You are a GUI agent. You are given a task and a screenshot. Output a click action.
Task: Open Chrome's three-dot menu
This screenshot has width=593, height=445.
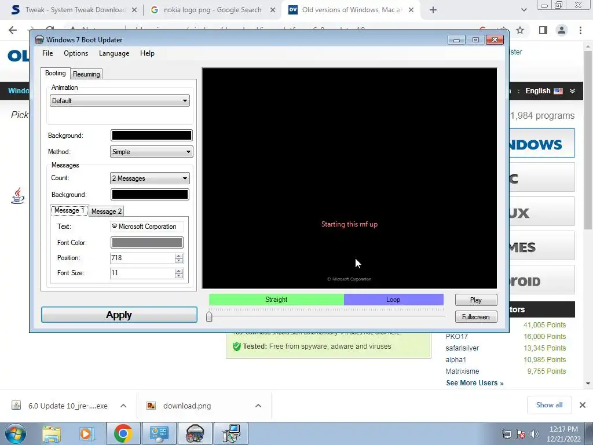580,30
